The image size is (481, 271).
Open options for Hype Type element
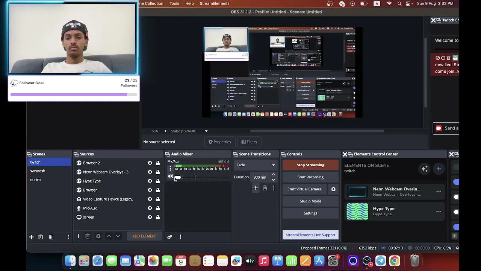(x=439, y=212)
